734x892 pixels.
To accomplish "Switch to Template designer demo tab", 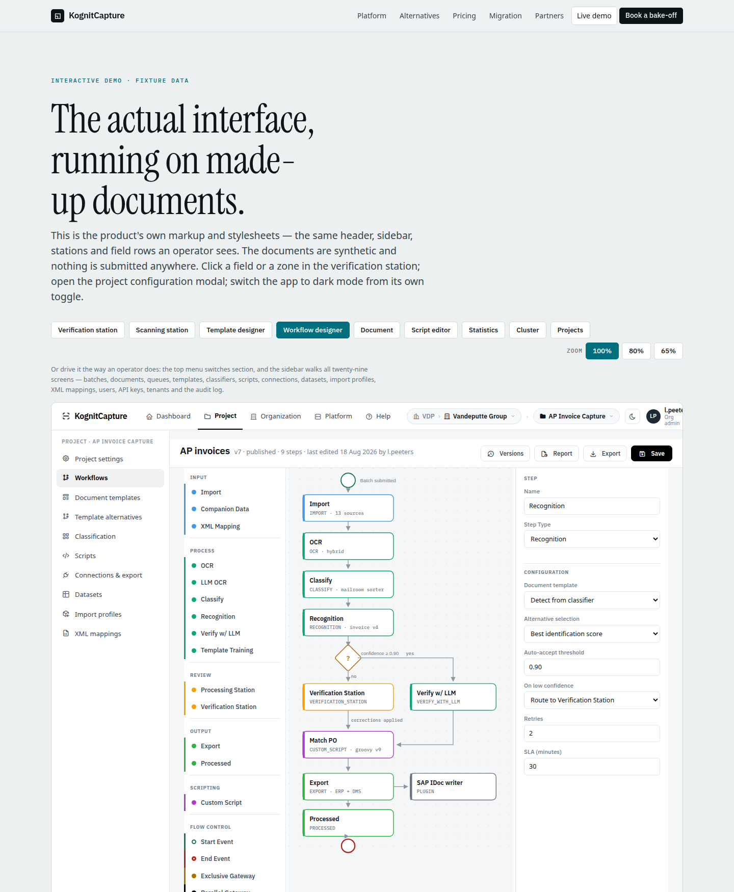I will [x=235, y=330].
